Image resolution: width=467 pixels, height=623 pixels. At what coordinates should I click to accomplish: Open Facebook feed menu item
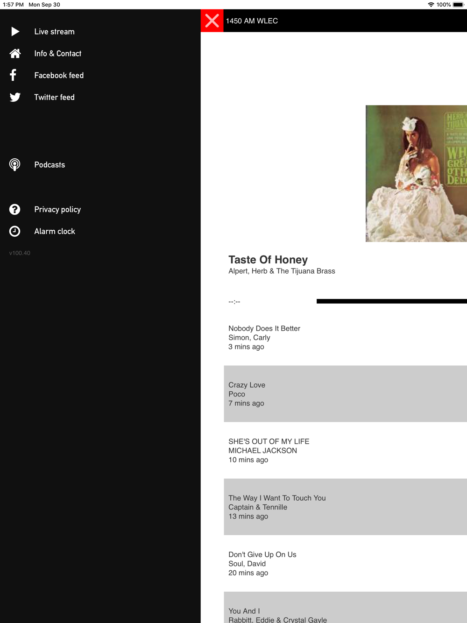(100, 75)
